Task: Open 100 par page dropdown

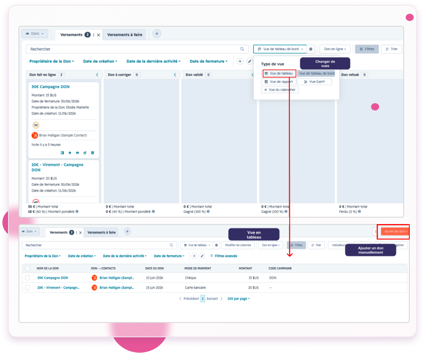Action: pyautogui.click(x=238, y=299)
